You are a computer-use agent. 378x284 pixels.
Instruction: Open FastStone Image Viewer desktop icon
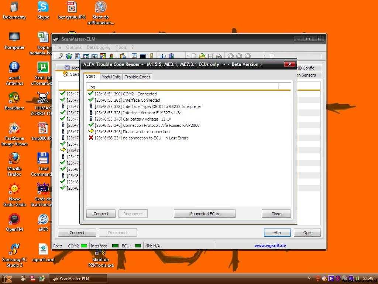pos(14,135)
